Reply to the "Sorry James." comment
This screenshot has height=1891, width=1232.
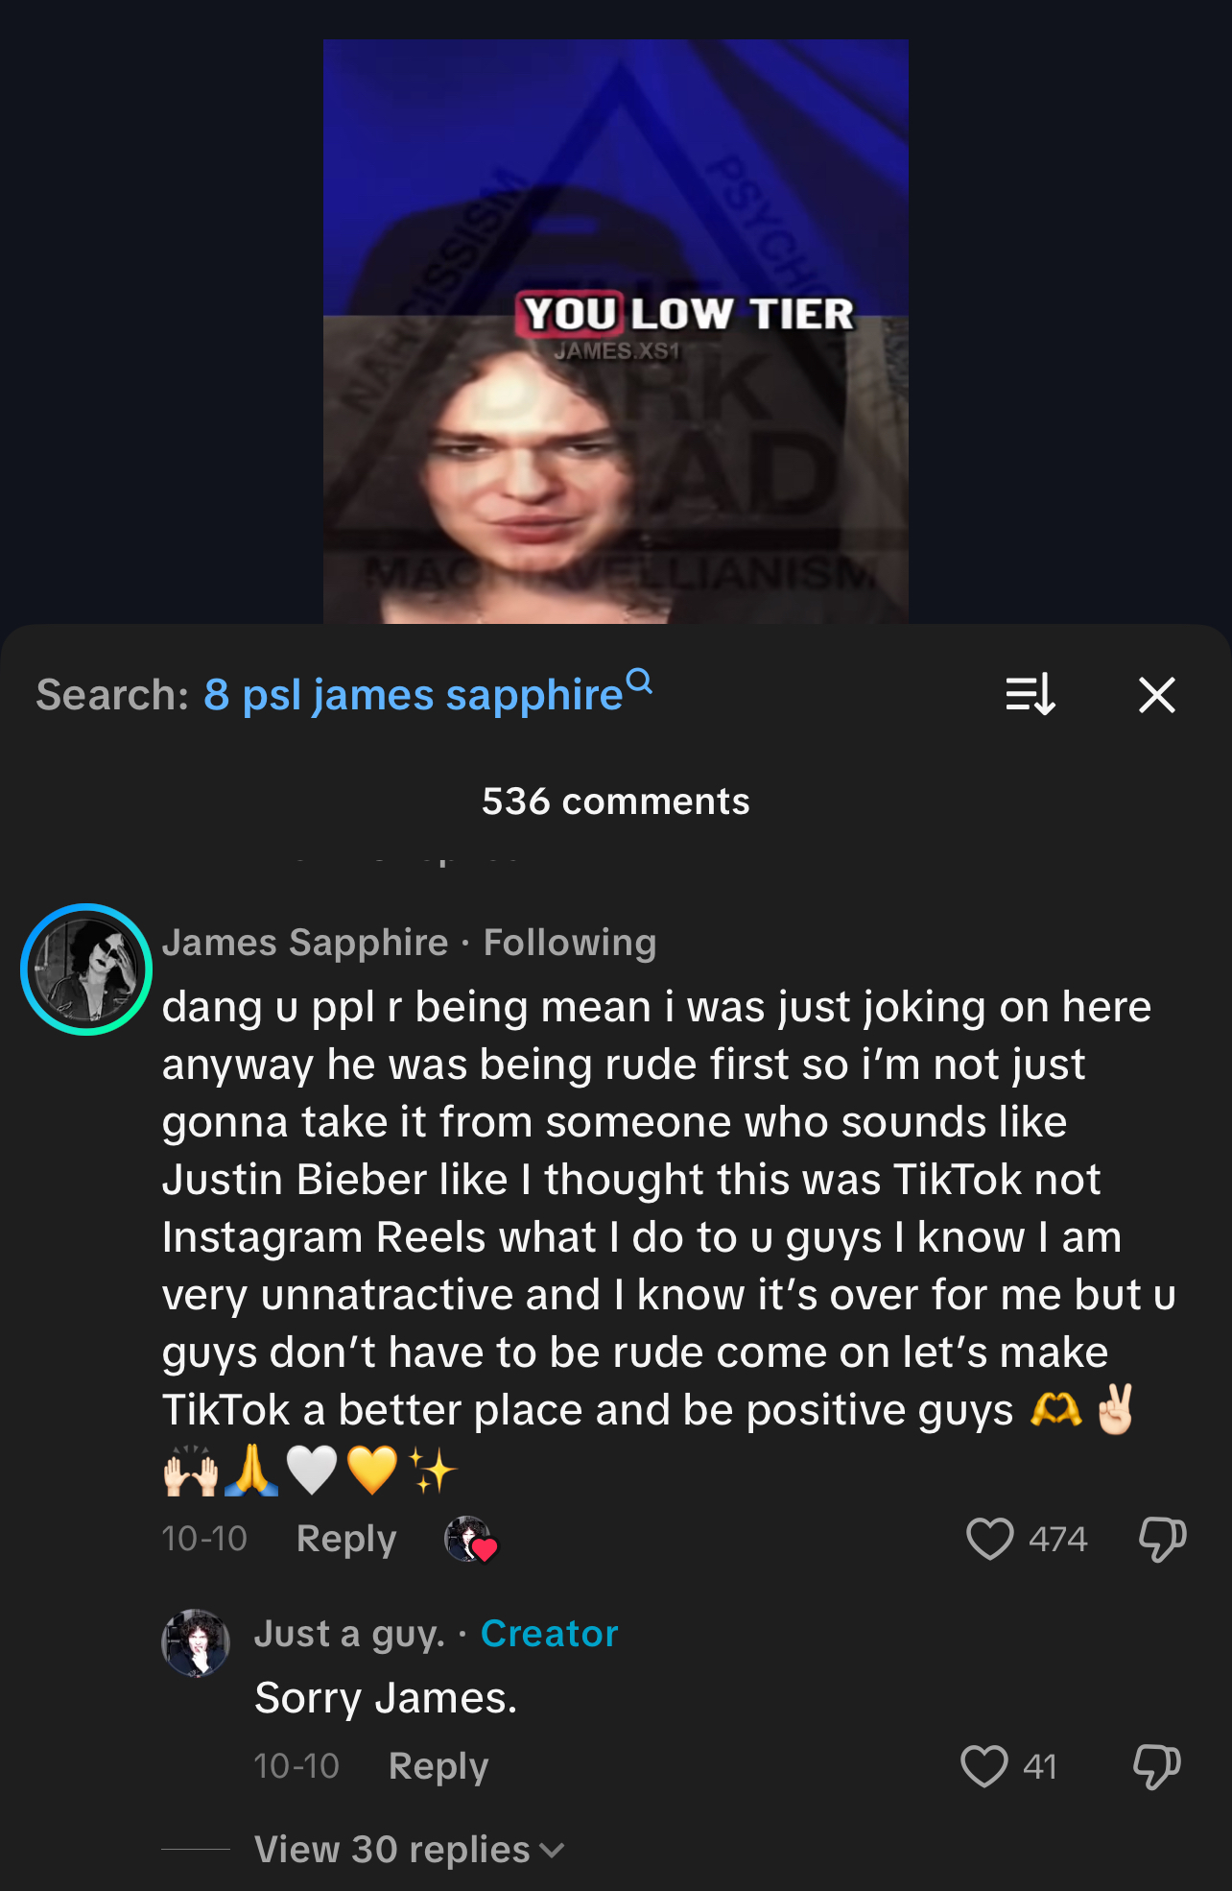(438, 1766)
